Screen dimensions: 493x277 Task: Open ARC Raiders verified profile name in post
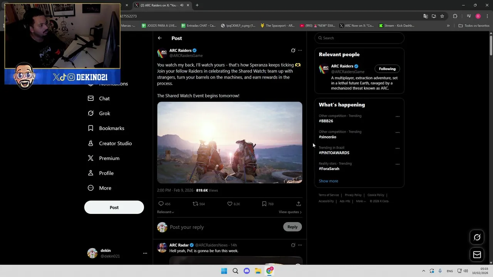[180, 50]
